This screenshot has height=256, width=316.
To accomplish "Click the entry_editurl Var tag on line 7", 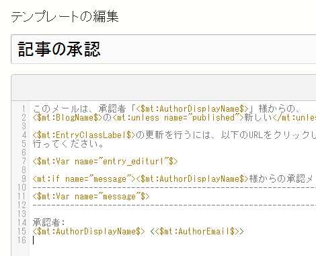I will (x=106, y=162).
